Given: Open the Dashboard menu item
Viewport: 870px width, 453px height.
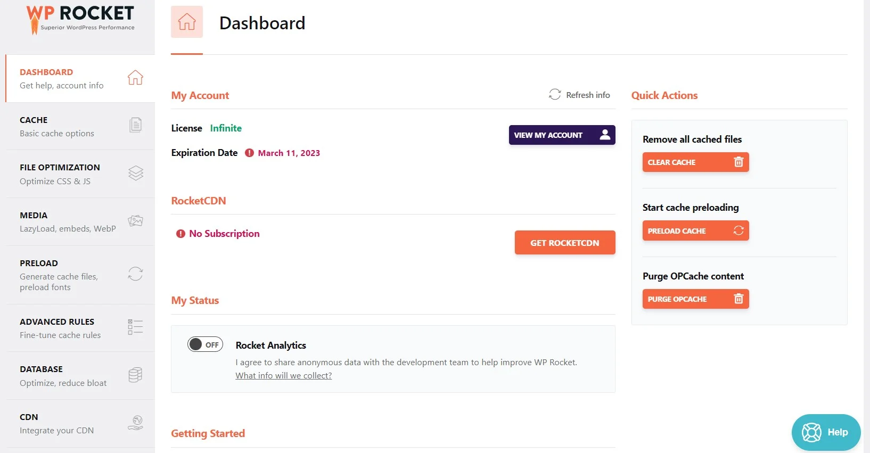Looking at the screenshot, I should click(x=80, y=78).
